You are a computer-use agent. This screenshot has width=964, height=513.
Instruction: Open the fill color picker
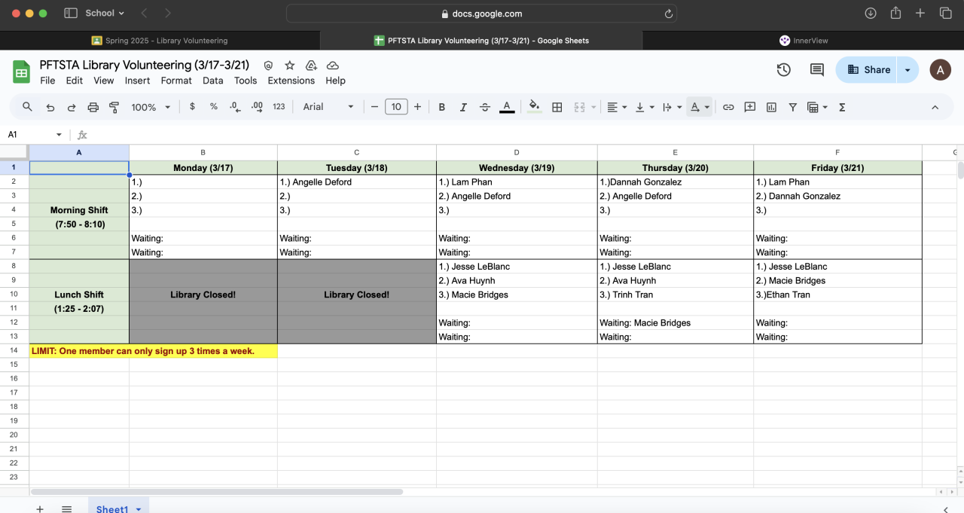click(x=535, y=107)
